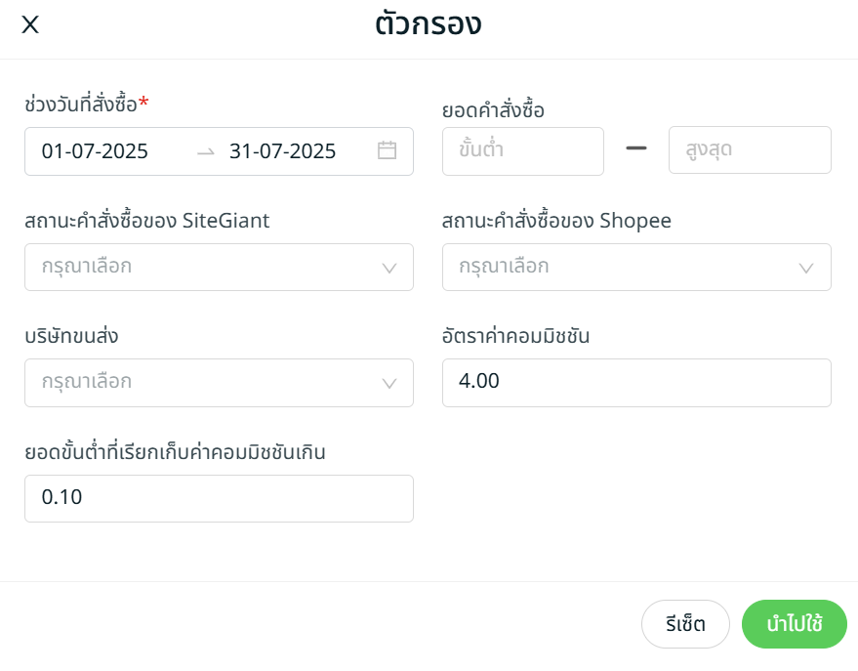This screenshot has height=671, width=858.
Task: Expand the Shopee status chevron arrow
Action: coord(806,268)
